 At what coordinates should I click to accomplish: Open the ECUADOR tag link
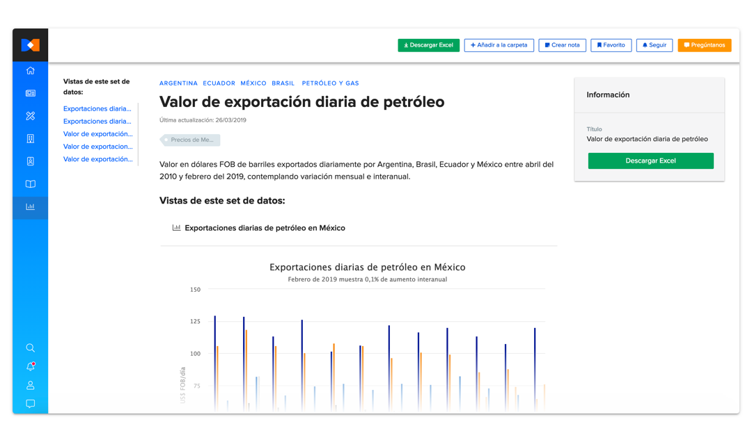[219, 83]
